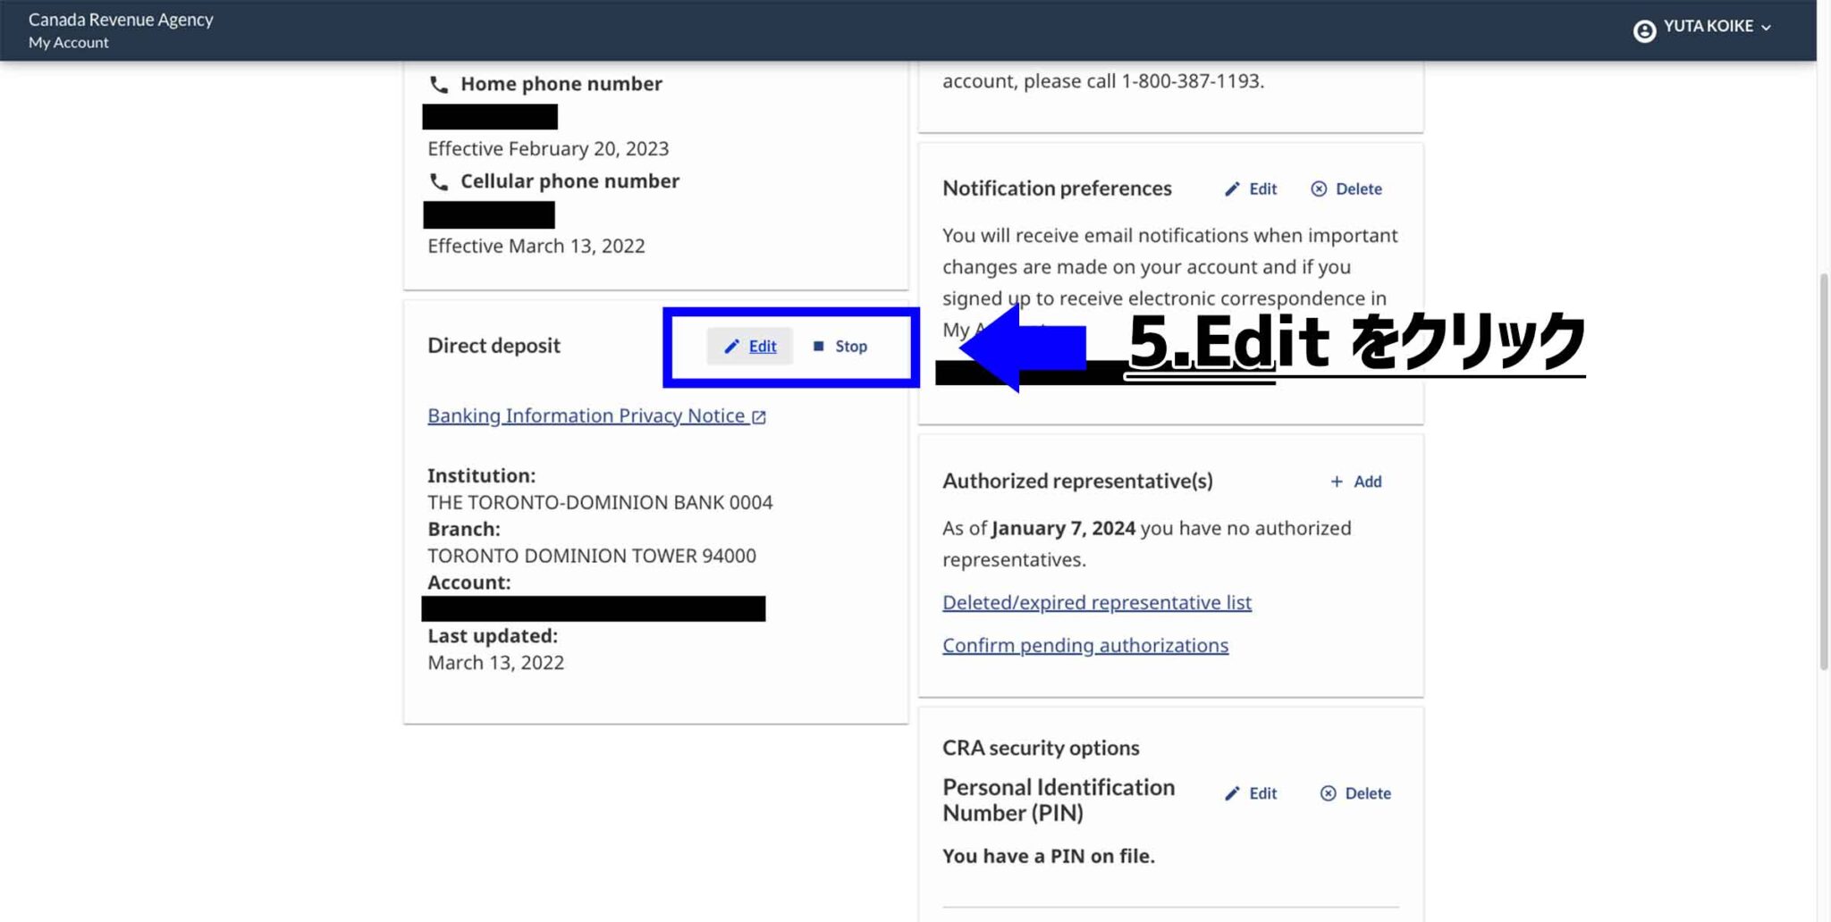Open the Deleted/expired representative list
Viewport: 1831px width, 922px height.
point(1096,602)
